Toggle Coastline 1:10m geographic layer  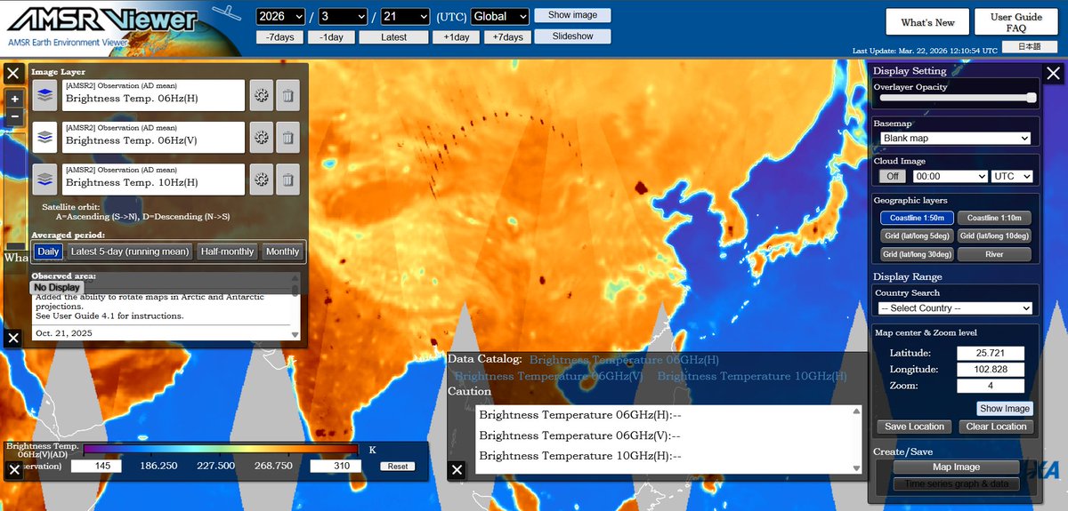[994, 218]
